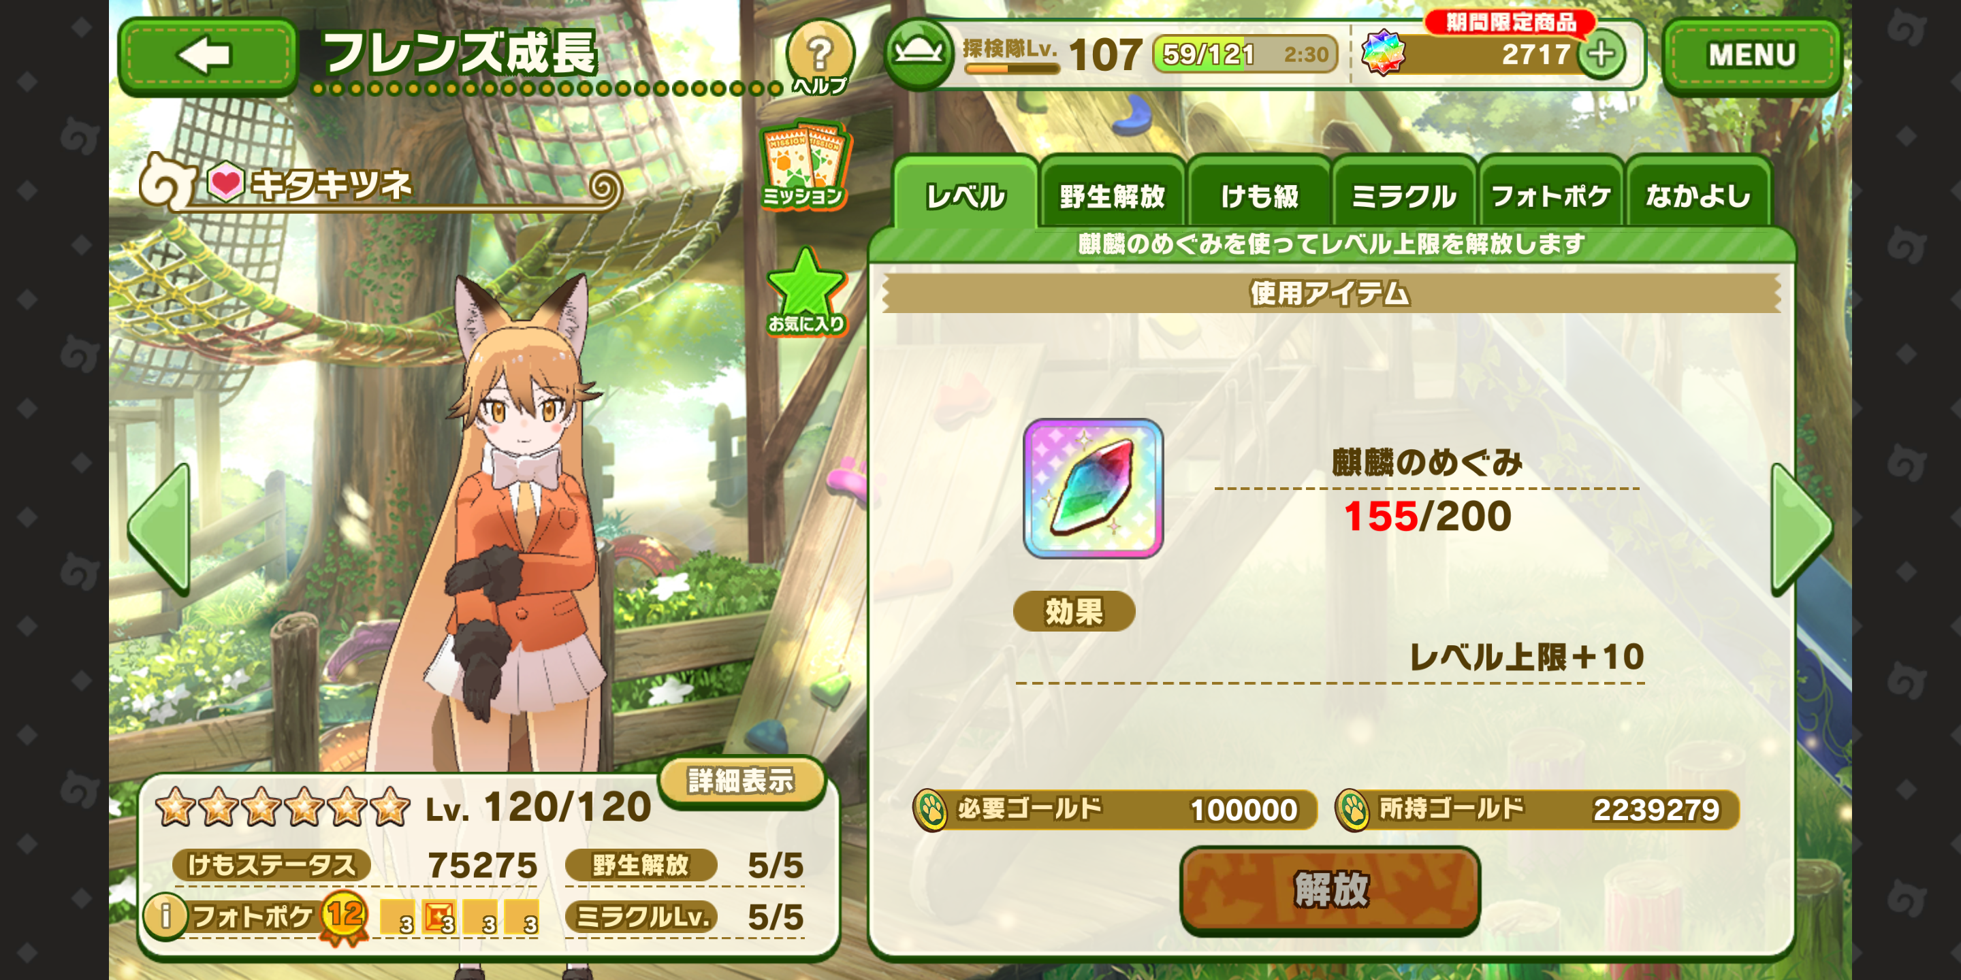
Task: Show next friend with right green arrow
Action: click(1801, 529)
